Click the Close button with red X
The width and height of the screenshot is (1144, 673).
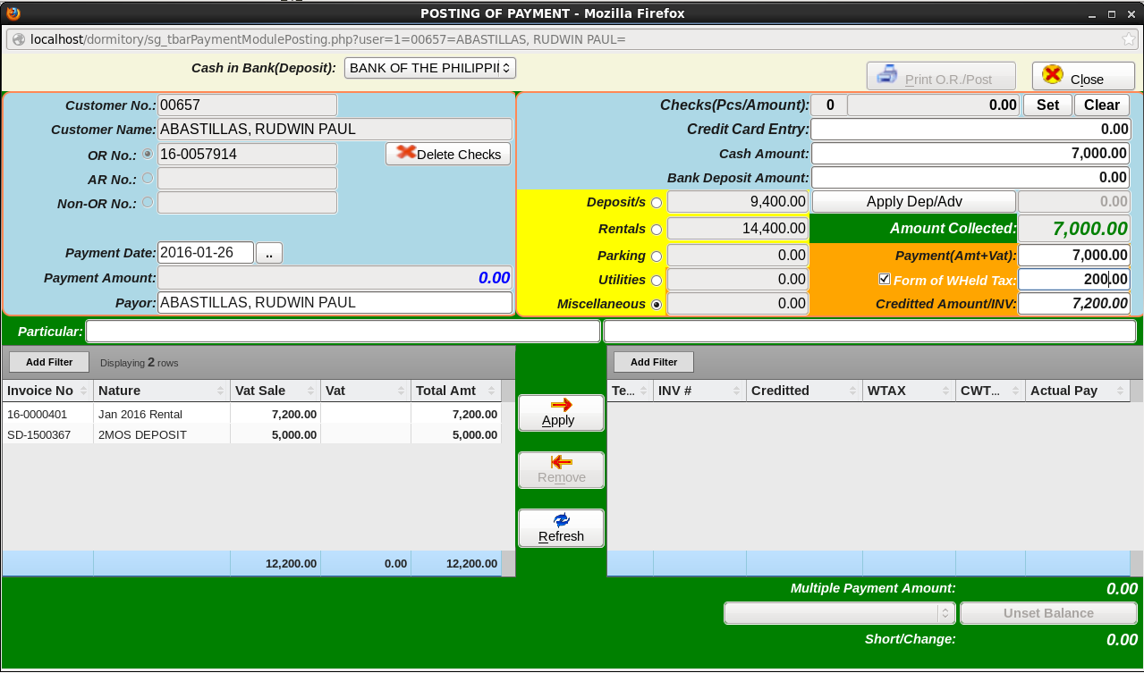coord(1082,77)
